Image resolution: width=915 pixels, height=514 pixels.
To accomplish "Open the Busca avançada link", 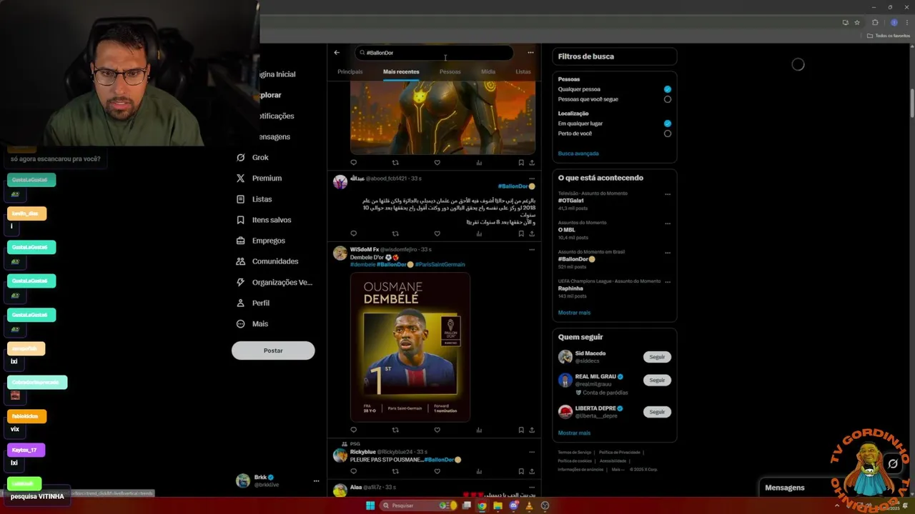I will pyautogui.click(x=578, y=153).
